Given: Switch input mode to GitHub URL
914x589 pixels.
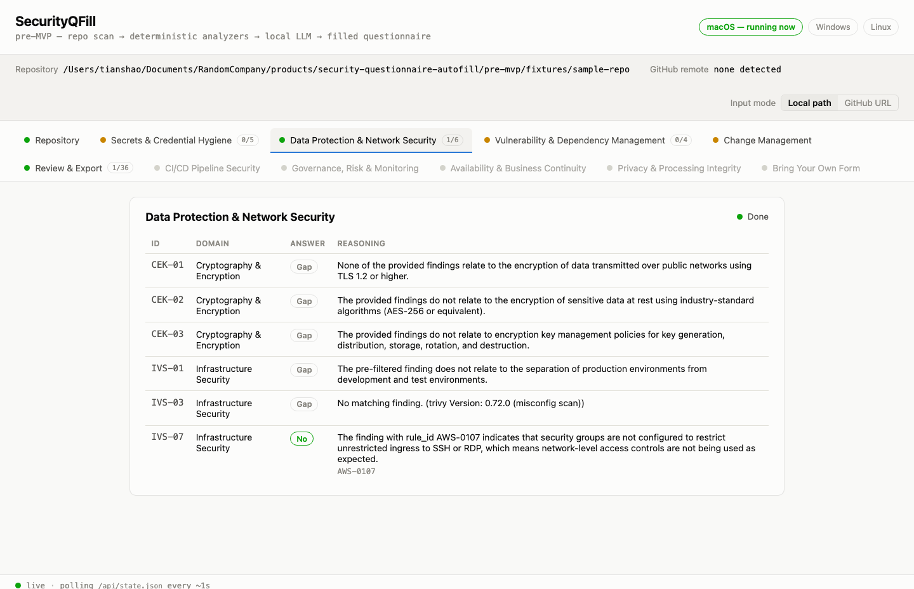Looking at the screenshot, I should pyautogui.click(x=868, y=103).
